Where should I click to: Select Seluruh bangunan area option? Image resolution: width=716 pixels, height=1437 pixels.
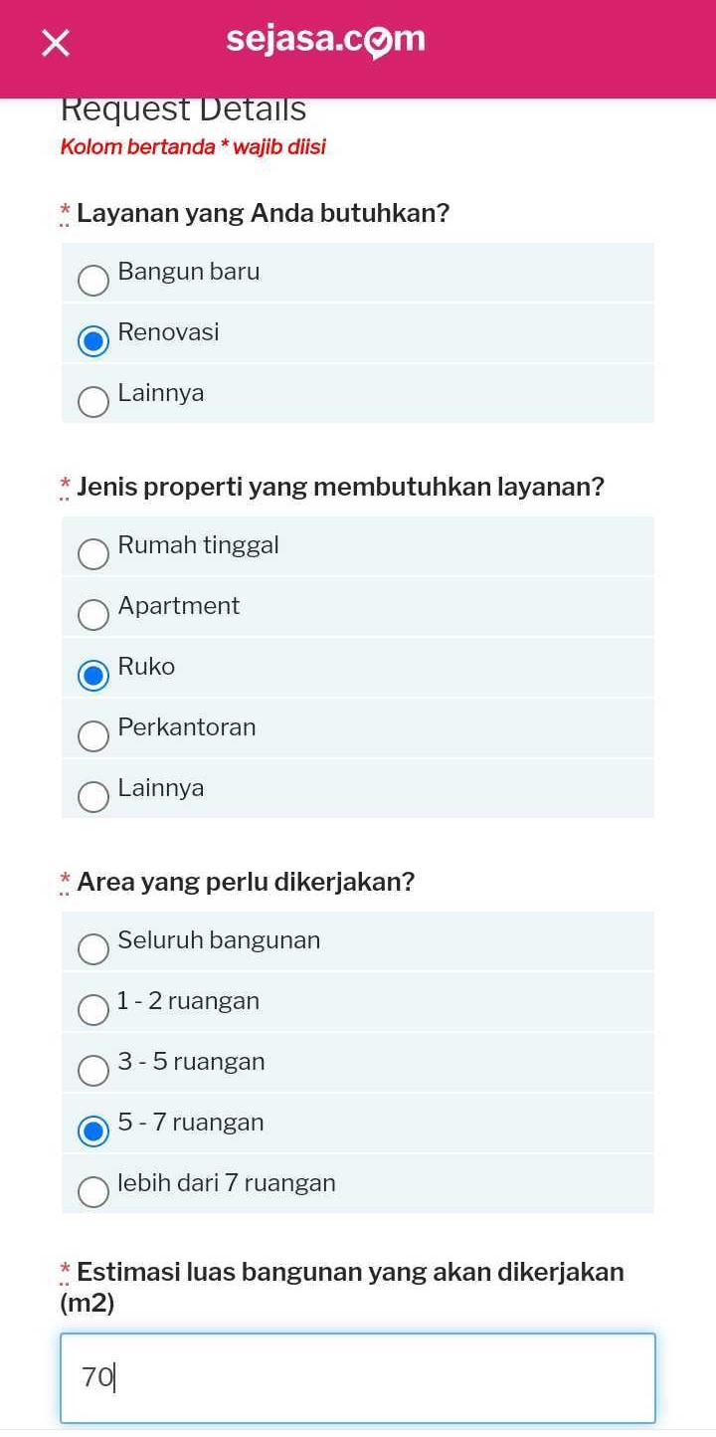[93, 949]
